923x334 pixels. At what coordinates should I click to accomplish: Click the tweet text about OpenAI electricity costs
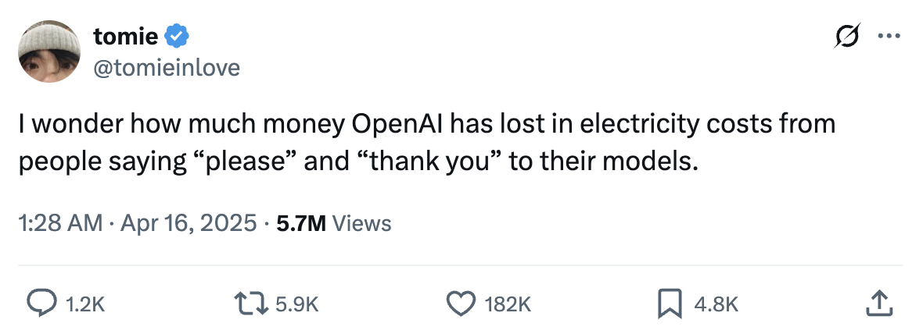click(x=427, y=144)
